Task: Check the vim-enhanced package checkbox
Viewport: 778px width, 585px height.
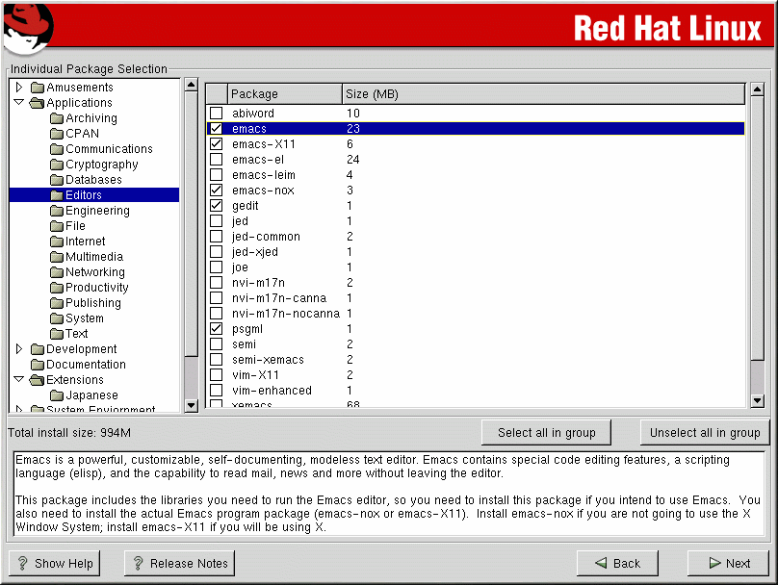Action: pyautogui.click(x=216, y=391)
